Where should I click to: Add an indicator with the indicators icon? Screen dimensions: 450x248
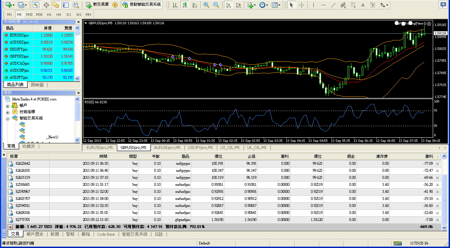click(x=250, y=5)
